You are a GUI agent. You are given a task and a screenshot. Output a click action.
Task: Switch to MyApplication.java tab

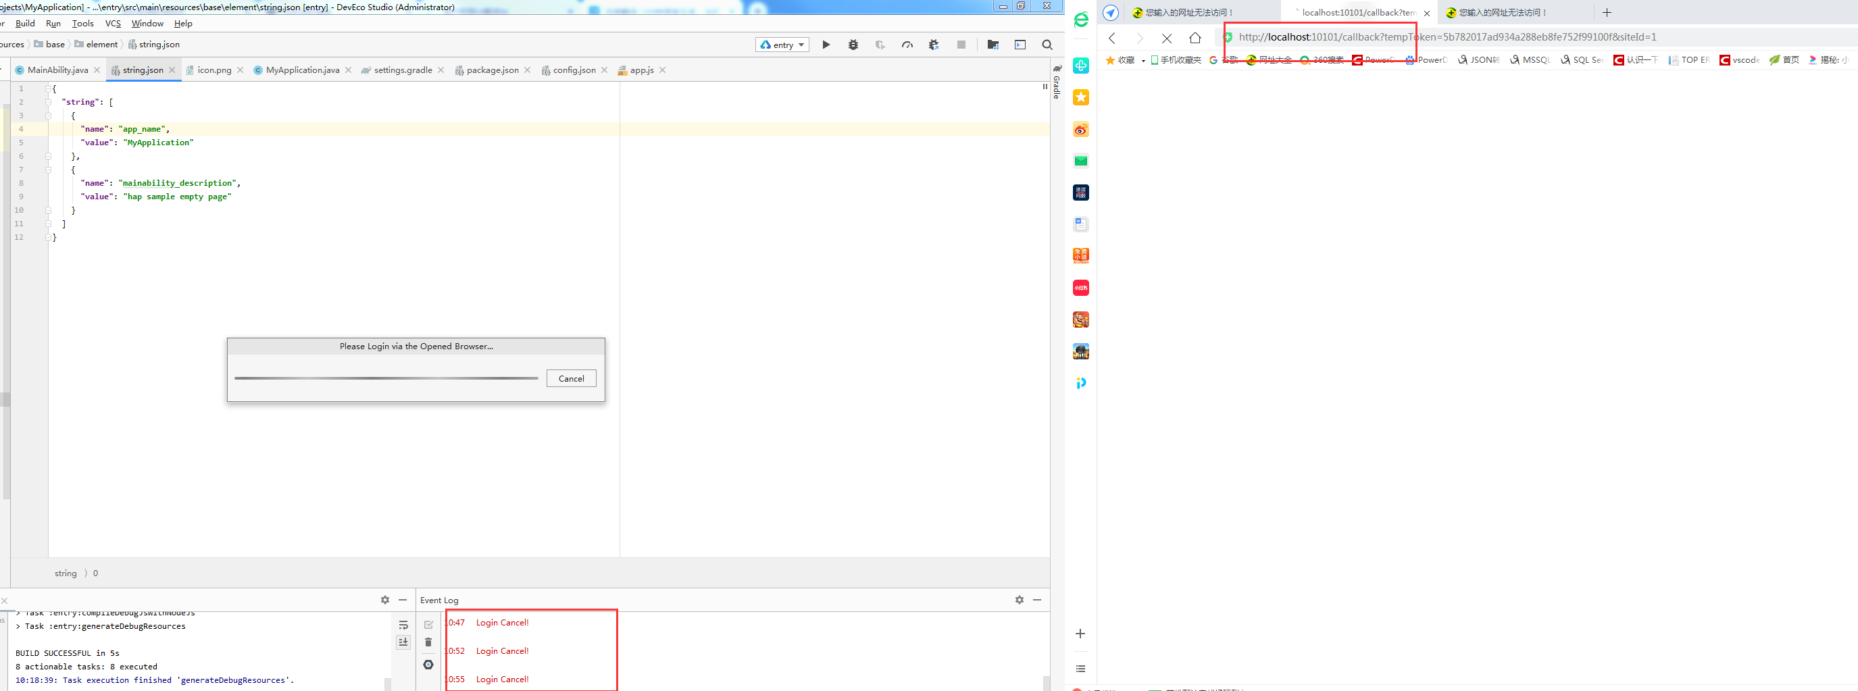coord(301,70)
